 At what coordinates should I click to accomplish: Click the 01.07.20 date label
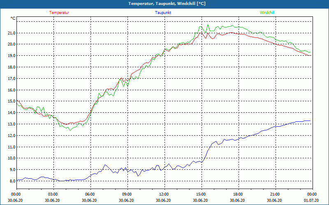pos(311,200)
